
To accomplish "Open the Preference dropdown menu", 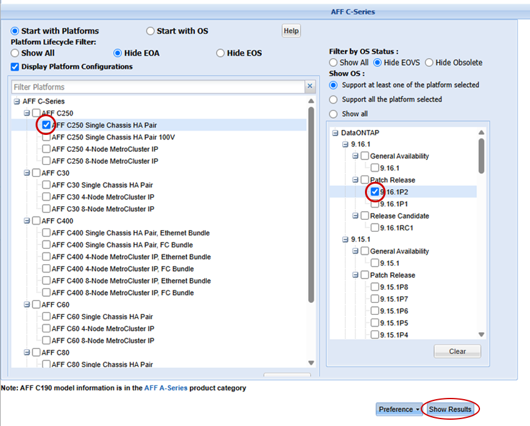I will (399, 409).
